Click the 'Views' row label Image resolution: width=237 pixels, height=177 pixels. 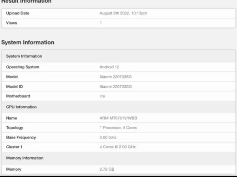pos(11,23)
